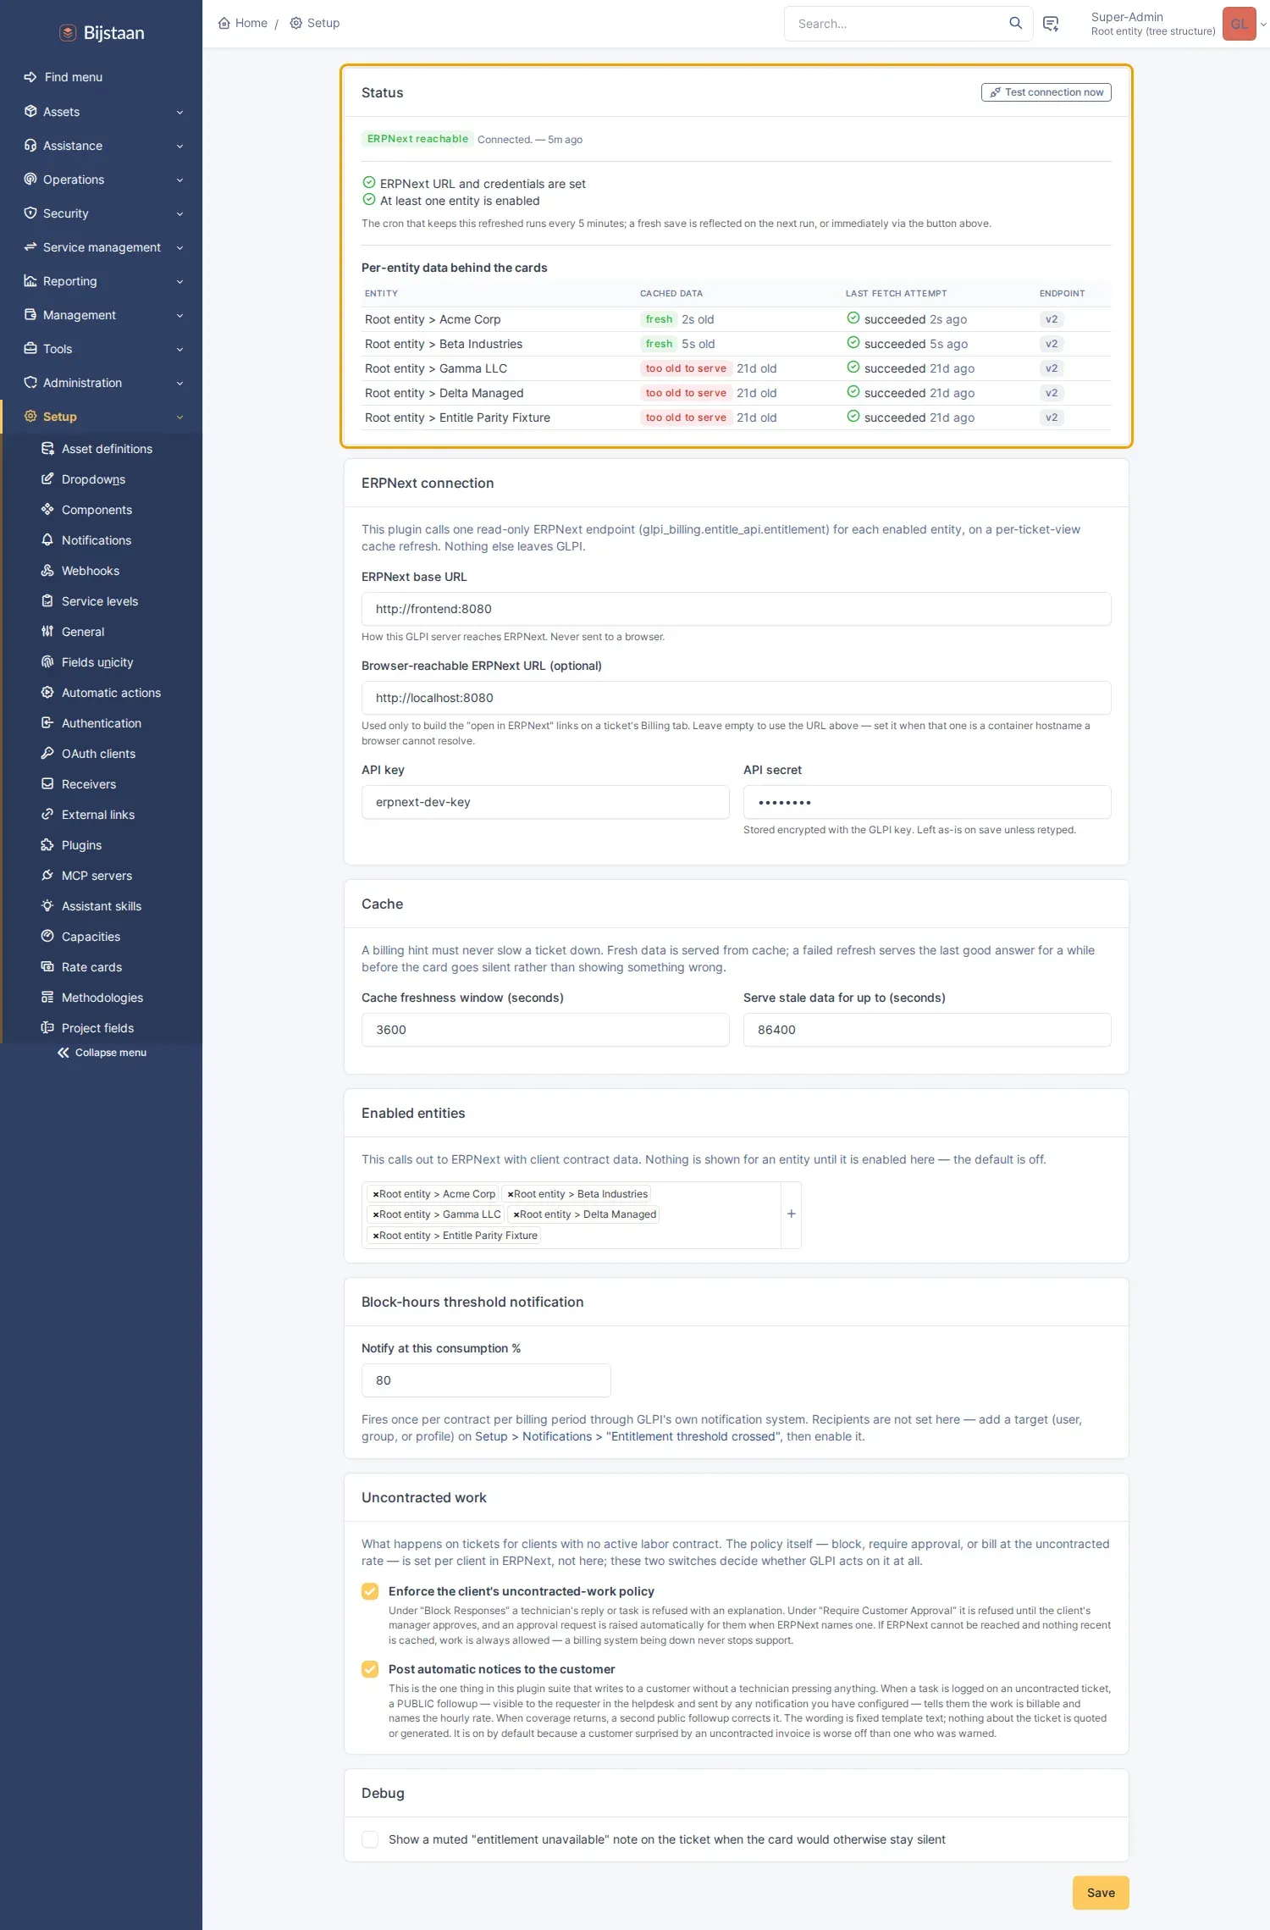This screenshot has height=1930, width=1270.
Task: Click the Fields unicity fingerprint icon
Action: click(47, 662)
